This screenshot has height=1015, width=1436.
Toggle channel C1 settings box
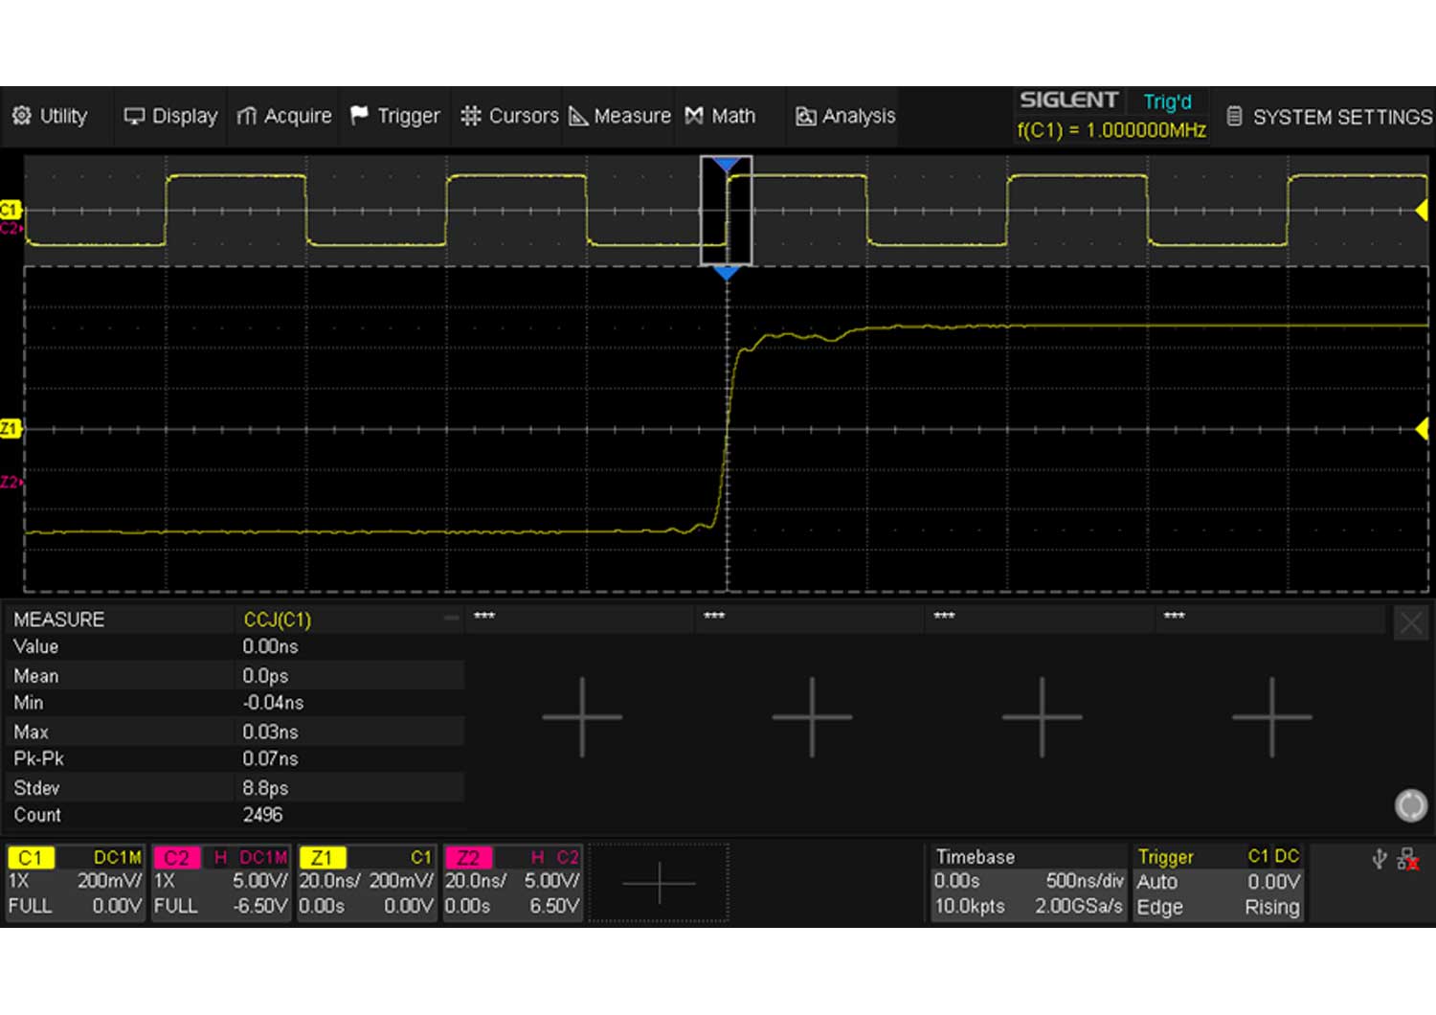76,882
